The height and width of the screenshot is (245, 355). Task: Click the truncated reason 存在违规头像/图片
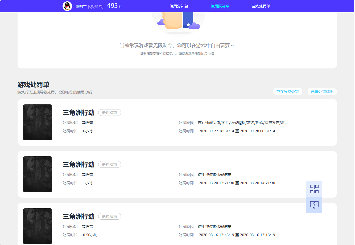pos(243,123)
